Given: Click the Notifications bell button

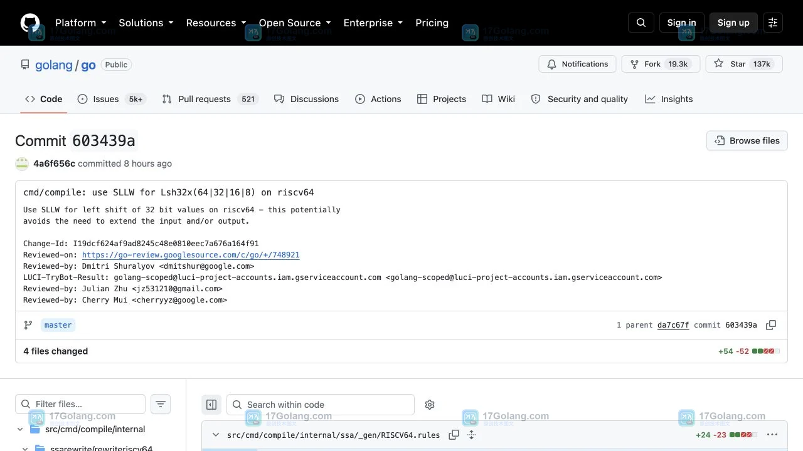Looking at the screenshot, I should tap(577, 64).
